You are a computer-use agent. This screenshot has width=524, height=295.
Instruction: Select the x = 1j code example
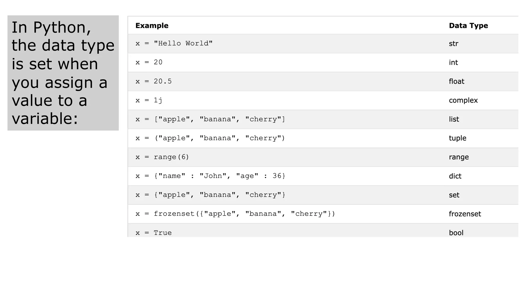coord(149,100)
